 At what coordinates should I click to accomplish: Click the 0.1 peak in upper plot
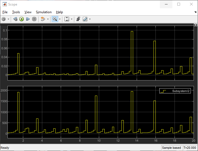132,31
